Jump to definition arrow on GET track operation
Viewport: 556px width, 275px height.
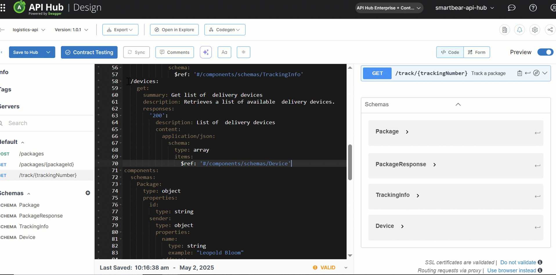528,73
